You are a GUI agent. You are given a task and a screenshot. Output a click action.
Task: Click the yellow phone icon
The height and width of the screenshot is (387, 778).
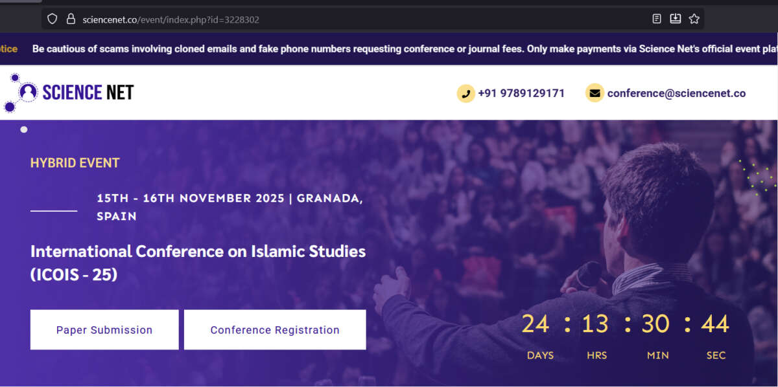pyautogui.click(x=466, y=93)
